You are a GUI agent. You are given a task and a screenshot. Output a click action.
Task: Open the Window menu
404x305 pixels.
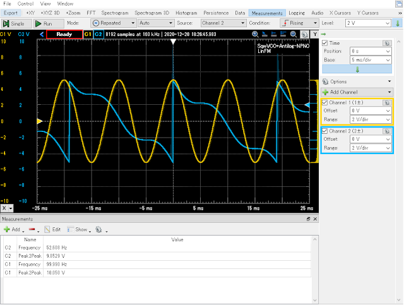tap(65, 4)
